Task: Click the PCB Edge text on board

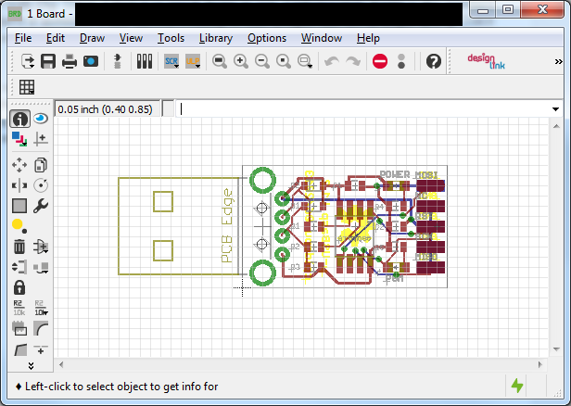Action: coord(227,225)
